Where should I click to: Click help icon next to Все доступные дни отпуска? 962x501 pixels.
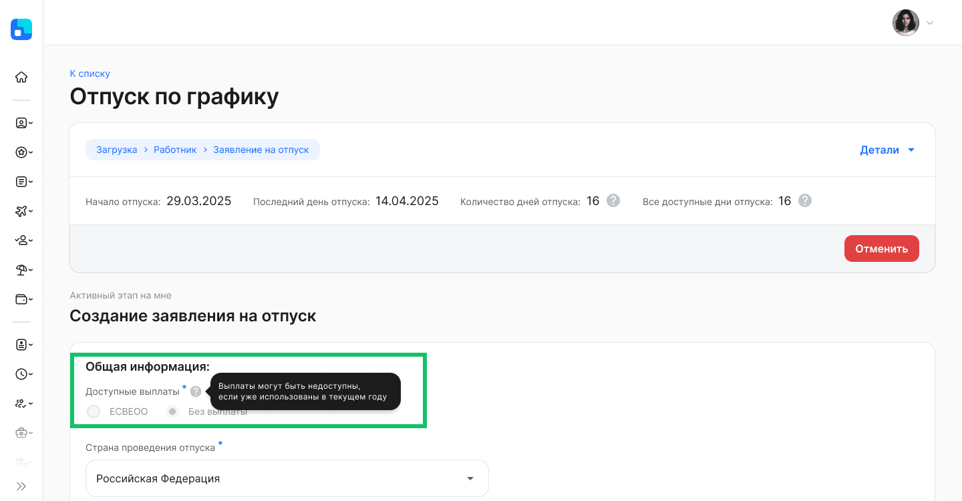coord(805,200)
